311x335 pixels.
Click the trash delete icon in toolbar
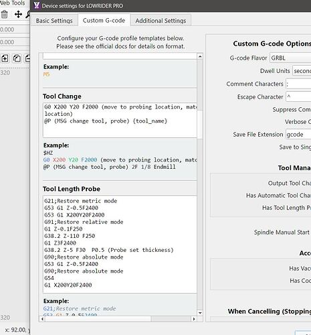5,15
